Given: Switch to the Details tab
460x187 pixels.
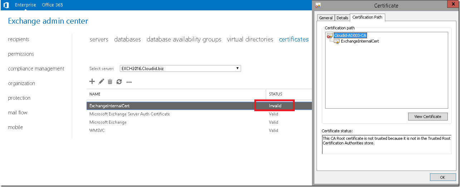Looking at the screenshot, I should pos(342,18).
